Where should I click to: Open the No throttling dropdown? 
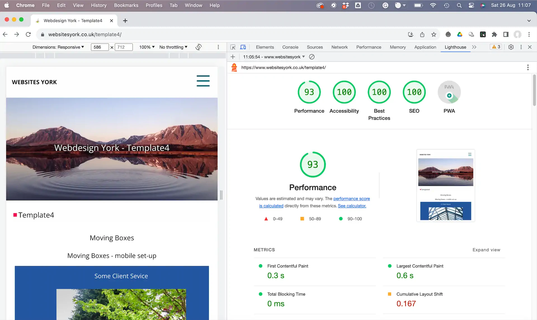(173, 47)
